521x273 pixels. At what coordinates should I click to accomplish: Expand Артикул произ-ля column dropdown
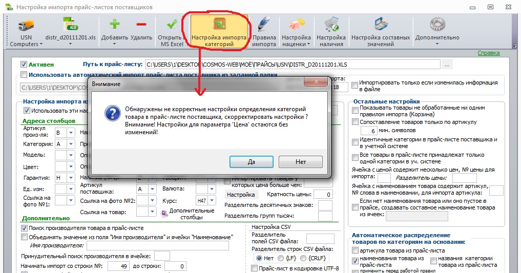click(x=71, y=133)
